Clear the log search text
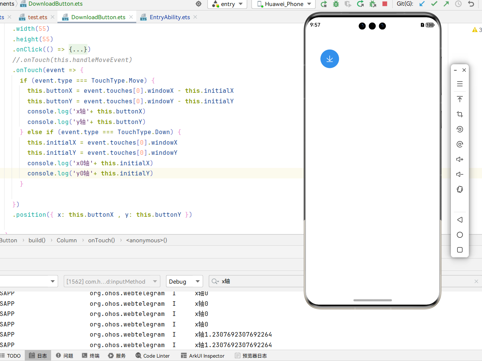The width and height of the screenshot is (482, 361). [x=476, y=281]
